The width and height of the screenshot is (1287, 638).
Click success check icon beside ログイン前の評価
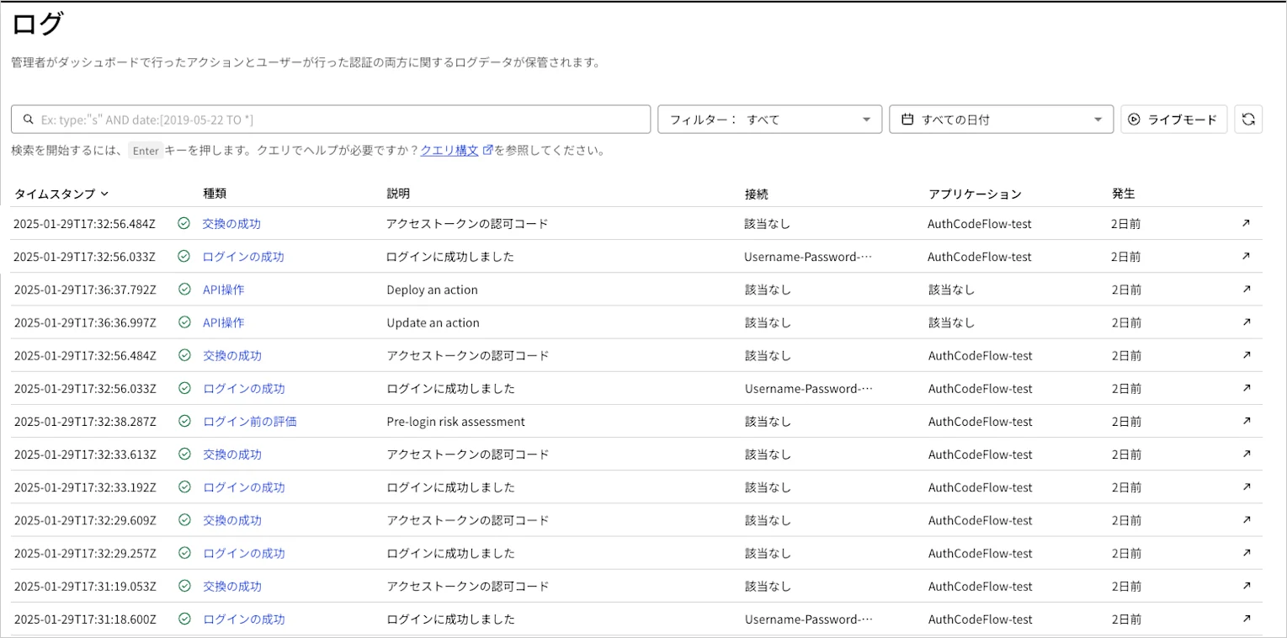pyautogui.click(x=184, y=422)
